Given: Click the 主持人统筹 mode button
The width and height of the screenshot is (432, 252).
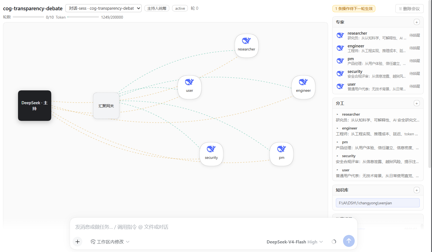Looking at the screenshot, I should pos(157,8).
